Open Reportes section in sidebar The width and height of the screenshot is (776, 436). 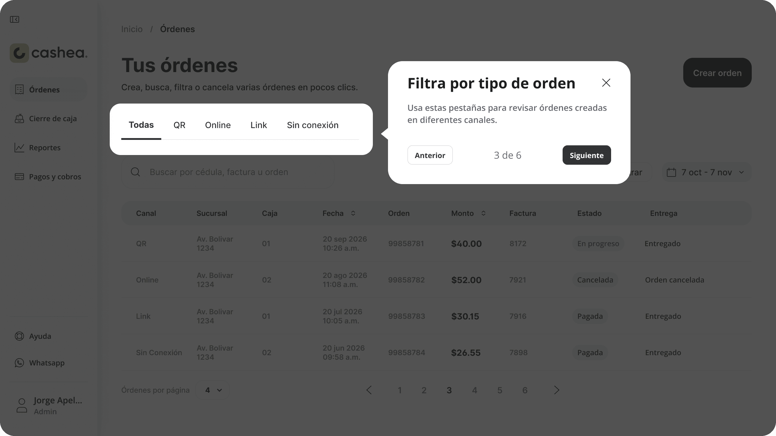click(45, 147)
